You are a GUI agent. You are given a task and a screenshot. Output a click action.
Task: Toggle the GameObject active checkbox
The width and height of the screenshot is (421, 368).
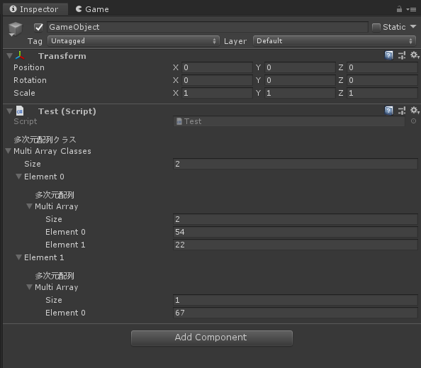click(39, 27)
